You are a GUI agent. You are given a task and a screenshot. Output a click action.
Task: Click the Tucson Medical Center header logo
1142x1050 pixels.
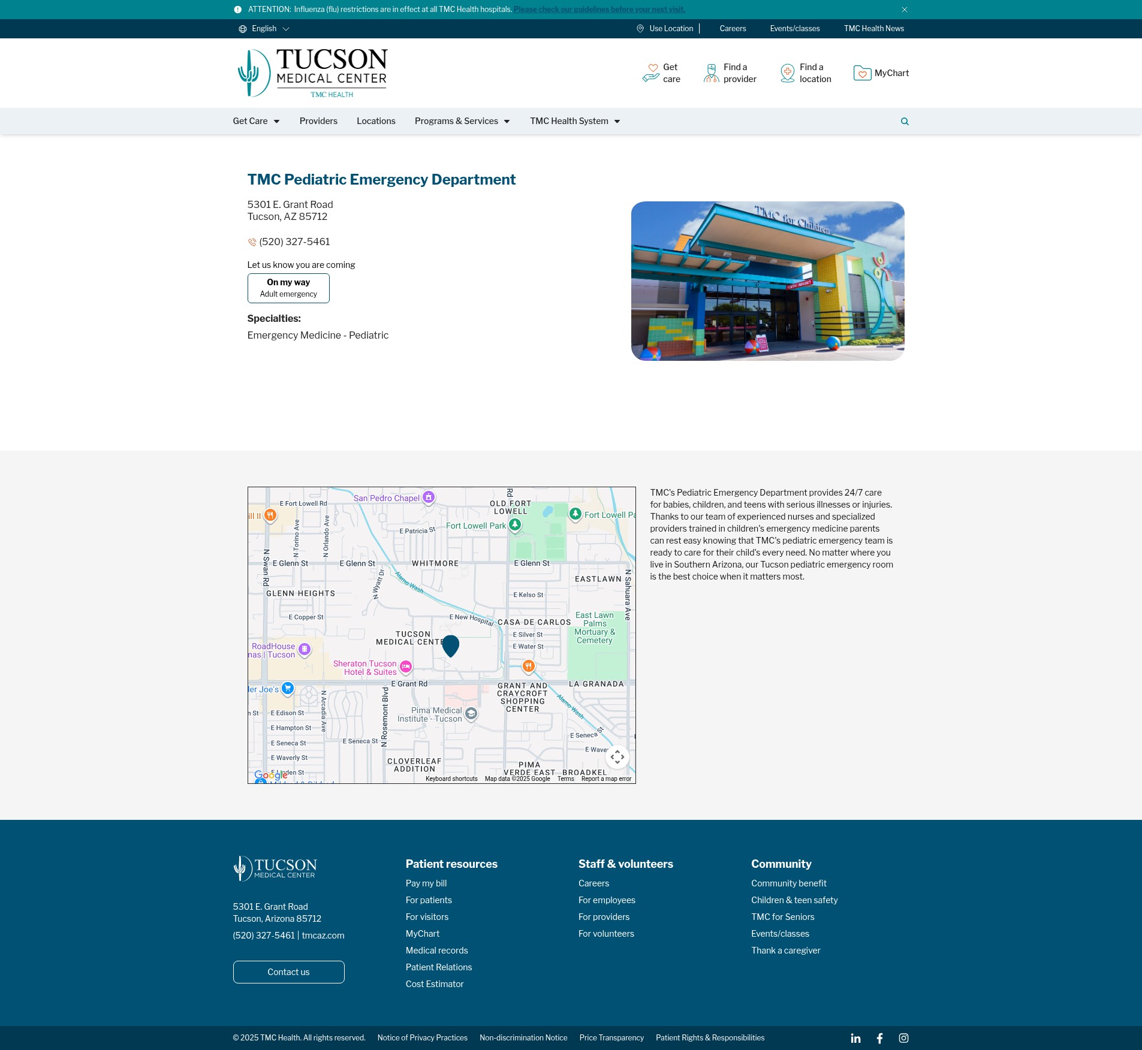pyautogui.click(x=312, y=73)
